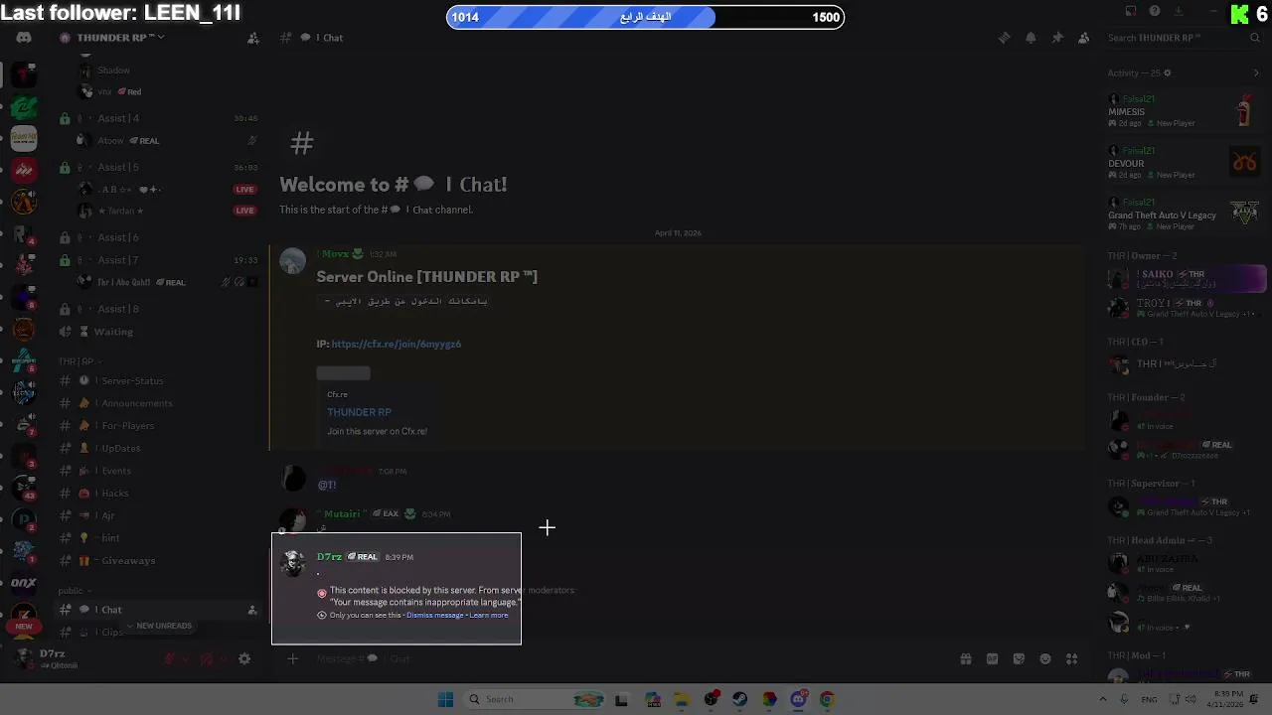Image resolution: width=1272 pixels, height=715 pixels.
Task: Open the For-Players channel
Action: pyautogui.click(x=159, y=426)
